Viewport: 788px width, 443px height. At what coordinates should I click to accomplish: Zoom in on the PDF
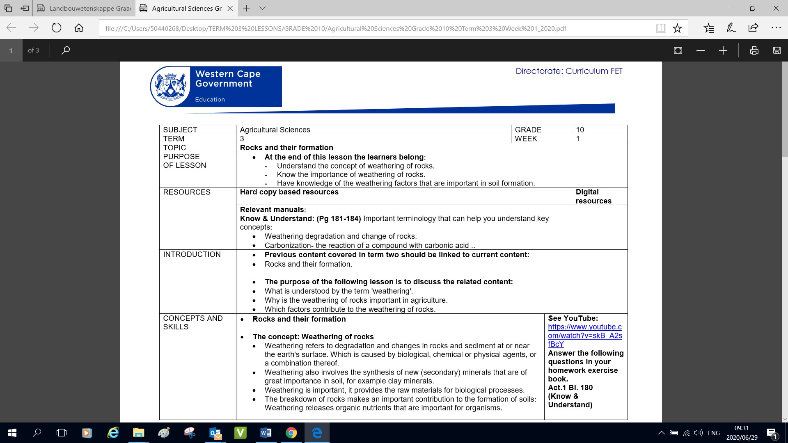pyautogui.click(x=723, y=50)
